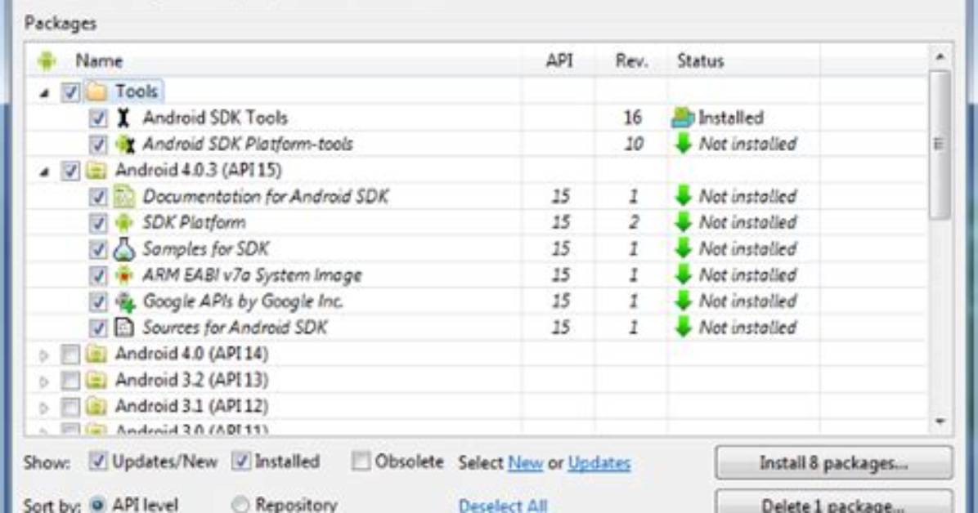Click the scrollbar down arrow
978x513 pixels.
[x=940, y=422]
